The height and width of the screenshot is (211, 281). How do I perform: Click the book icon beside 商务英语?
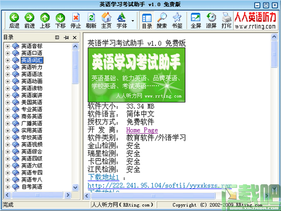tap(16, 116)
